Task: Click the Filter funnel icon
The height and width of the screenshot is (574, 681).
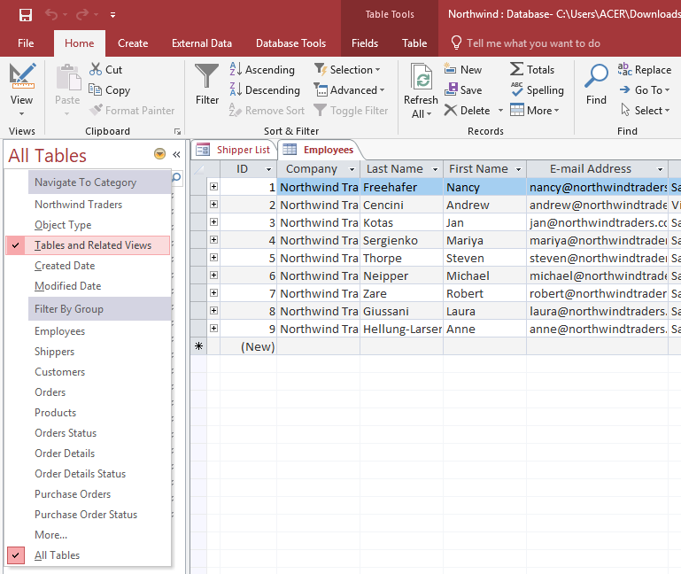Action: pos(207,79)
